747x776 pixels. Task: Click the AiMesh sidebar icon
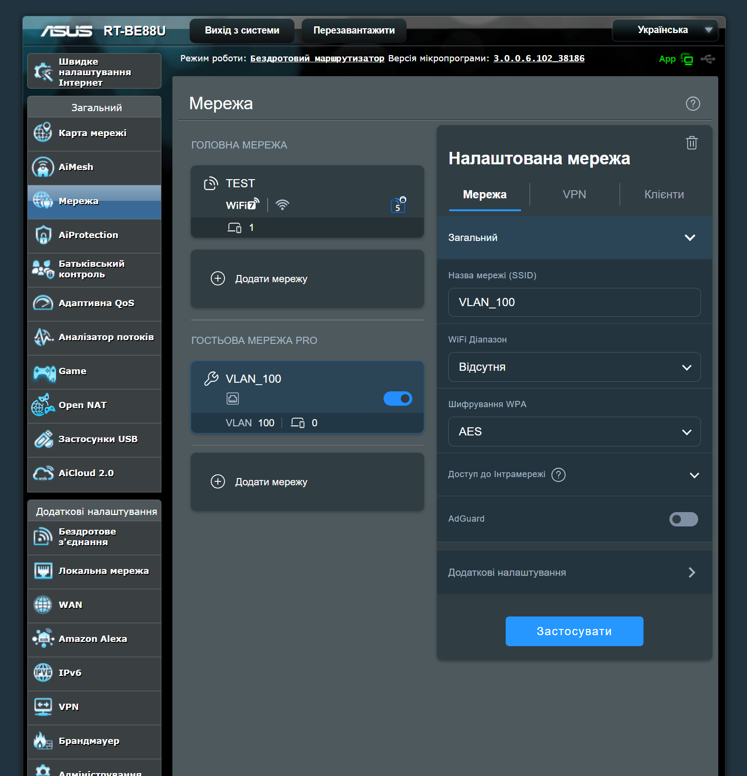[43, 167]
